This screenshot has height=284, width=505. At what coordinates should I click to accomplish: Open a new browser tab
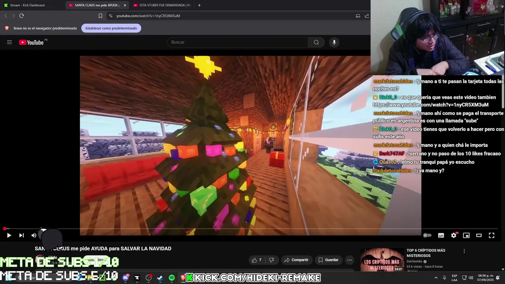click(x=199, y=5)
